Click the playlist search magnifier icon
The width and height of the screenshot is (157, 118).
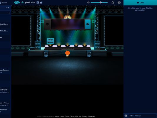tap(9, 13)
